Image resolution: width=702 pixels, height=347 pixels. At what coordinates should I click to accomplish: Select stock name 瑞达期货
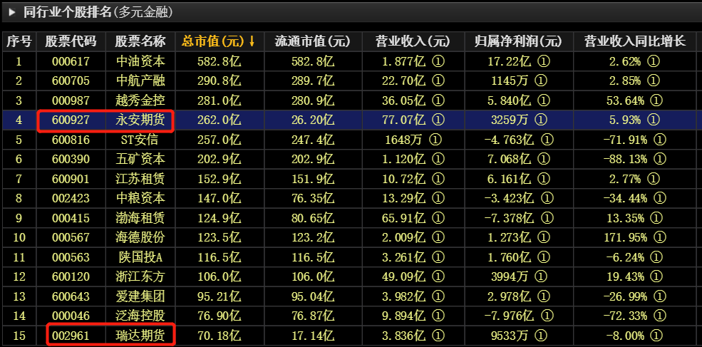click(140, 336)
